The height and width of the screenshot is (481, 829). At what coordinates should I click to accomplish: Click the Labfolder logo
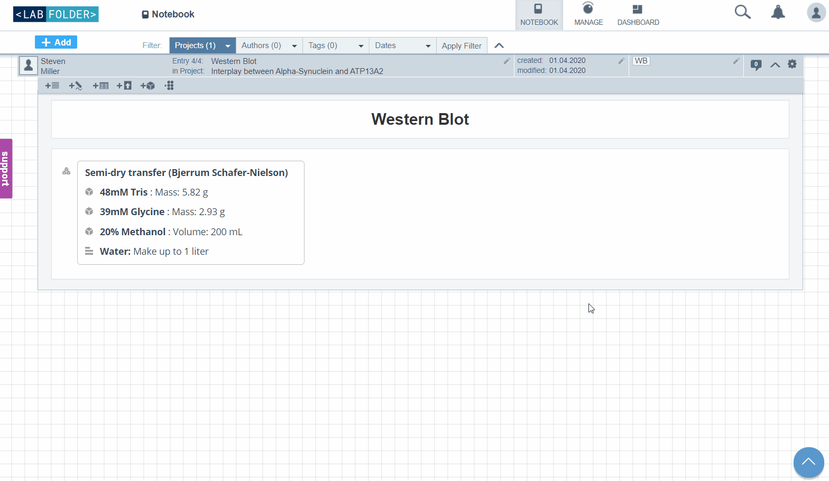pyautogui.click(x=56, y=14)
